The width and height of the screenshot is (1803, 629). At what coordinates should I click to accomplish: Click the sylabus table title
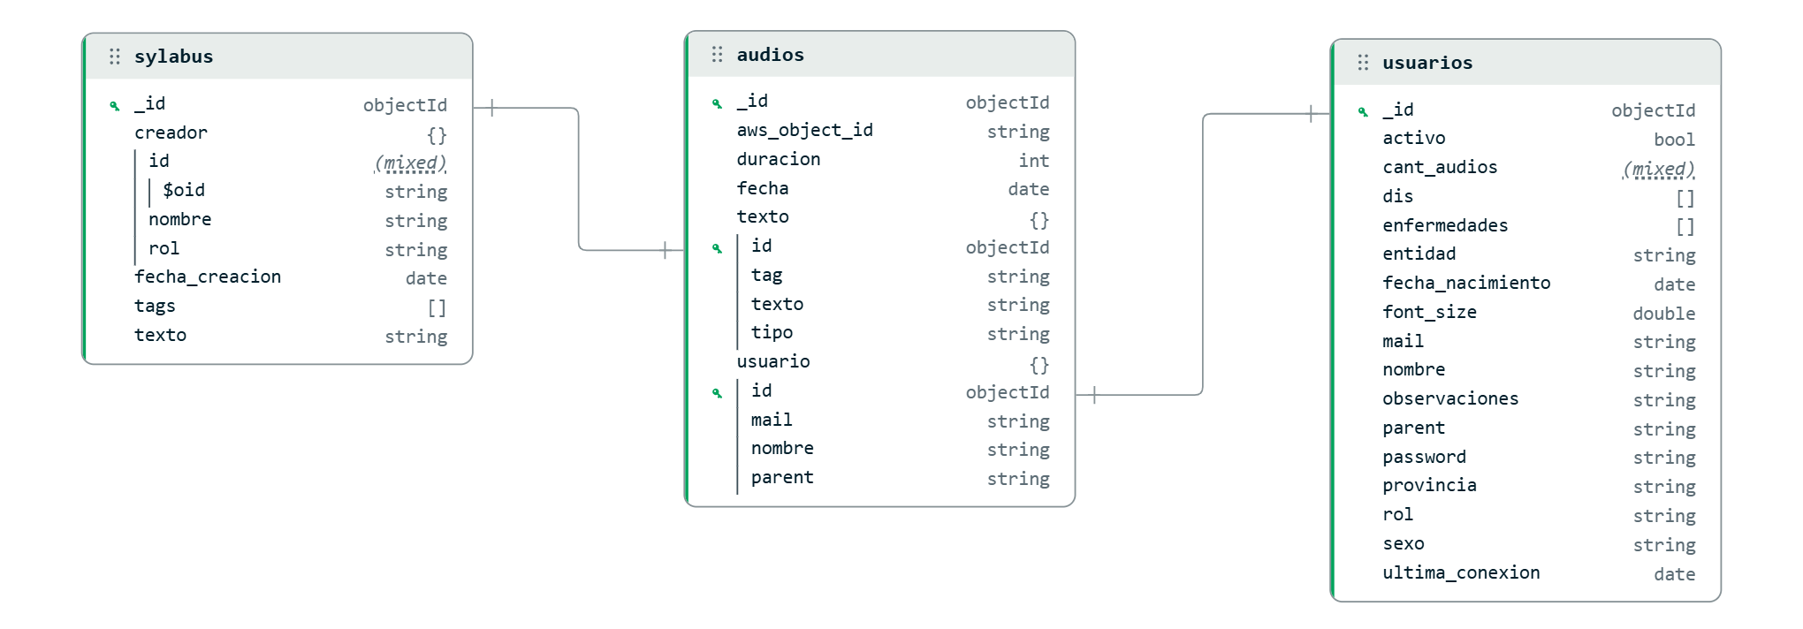tap(173, 57)
